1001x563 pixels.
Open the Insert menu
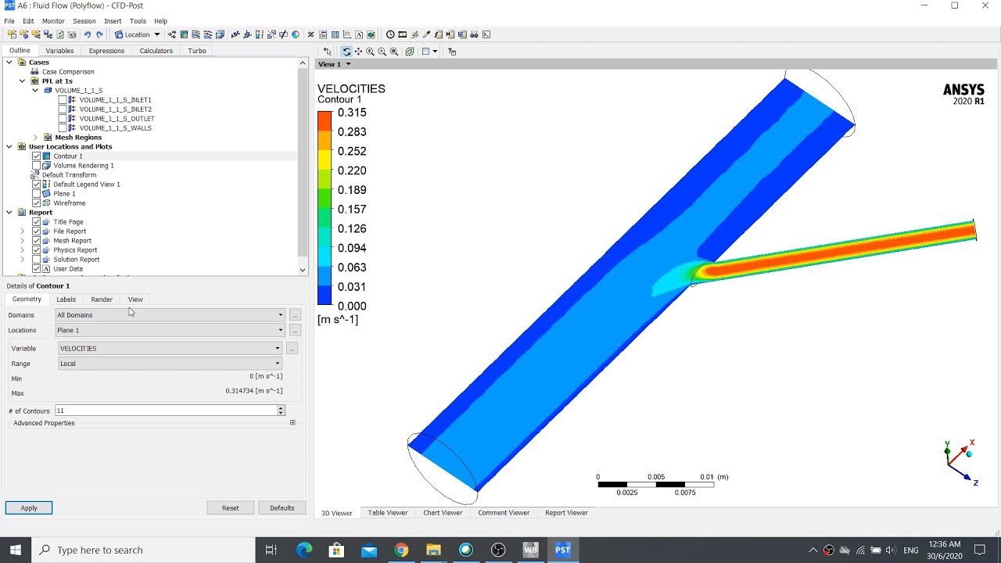[x=113, y=21]
